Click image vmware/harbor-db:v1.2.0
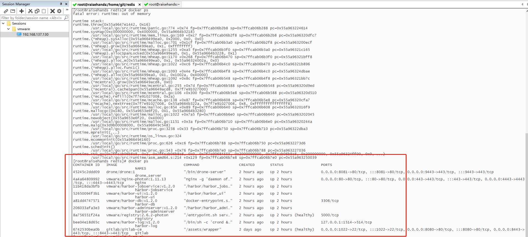Screen dimensions: 528x237 [131, 201]
